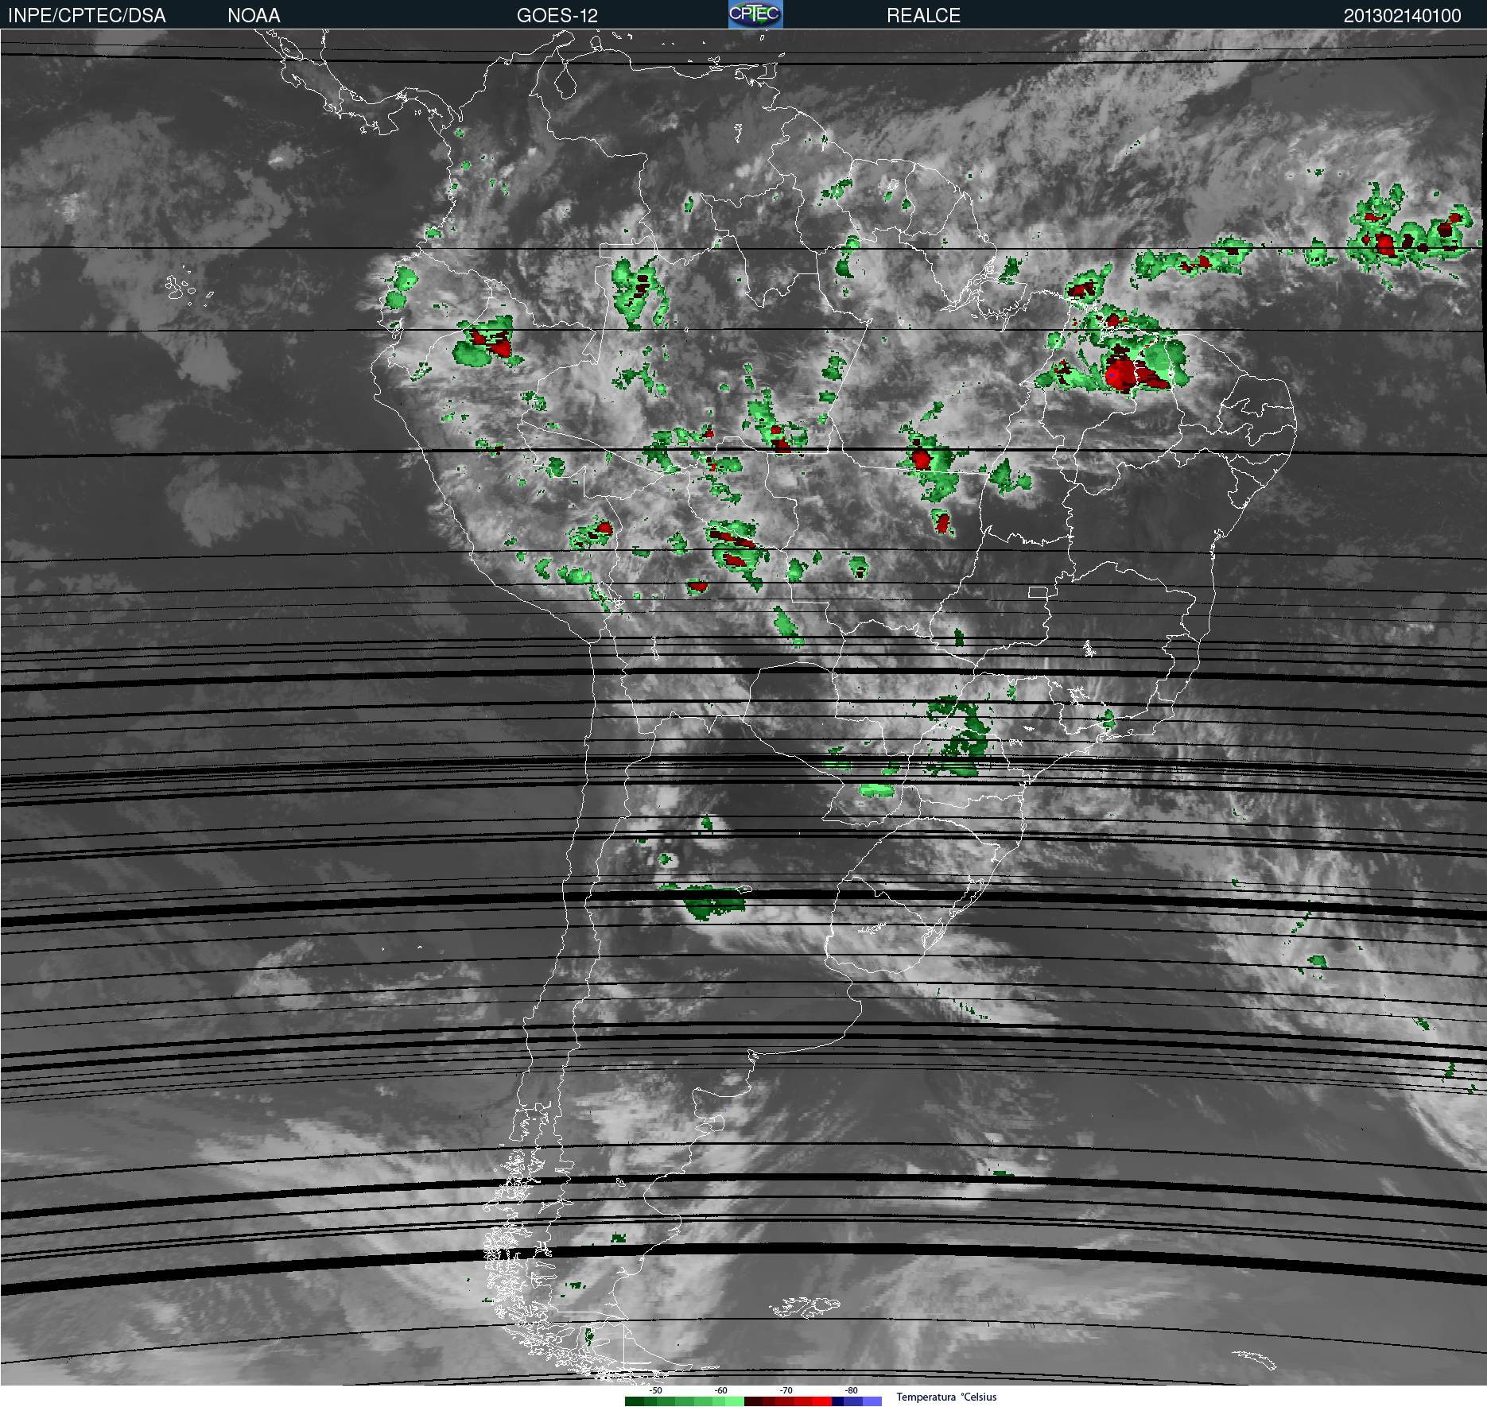
Task: Click the darkest green swatch in the legend
Action: coord(635,1401)
